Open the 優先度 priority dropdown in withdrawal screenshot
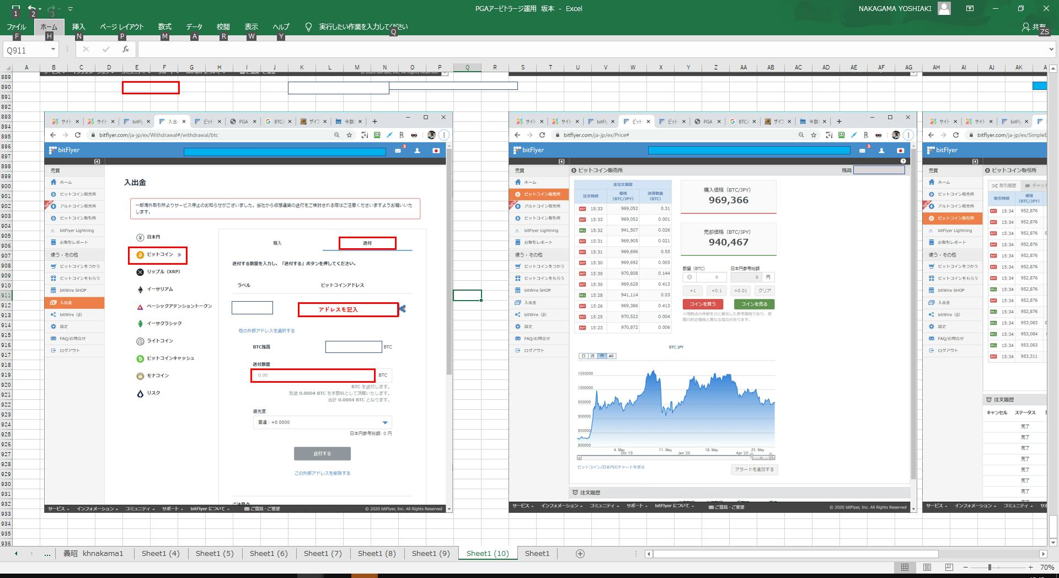The height and width of the screenshot is (578, 1059). (323, 422)
